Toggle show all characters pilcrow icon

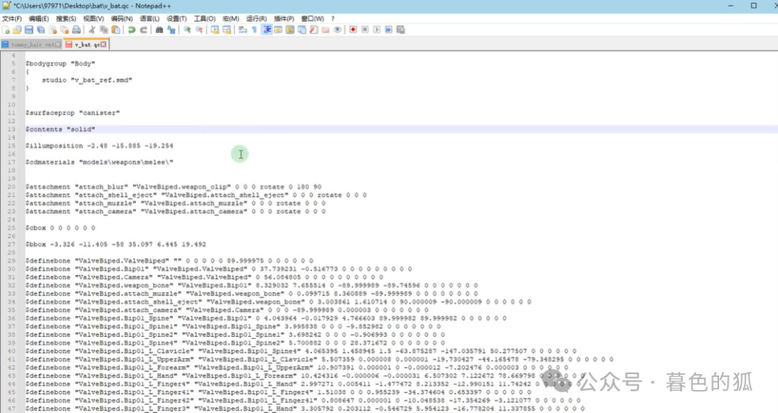pos(254,29)
